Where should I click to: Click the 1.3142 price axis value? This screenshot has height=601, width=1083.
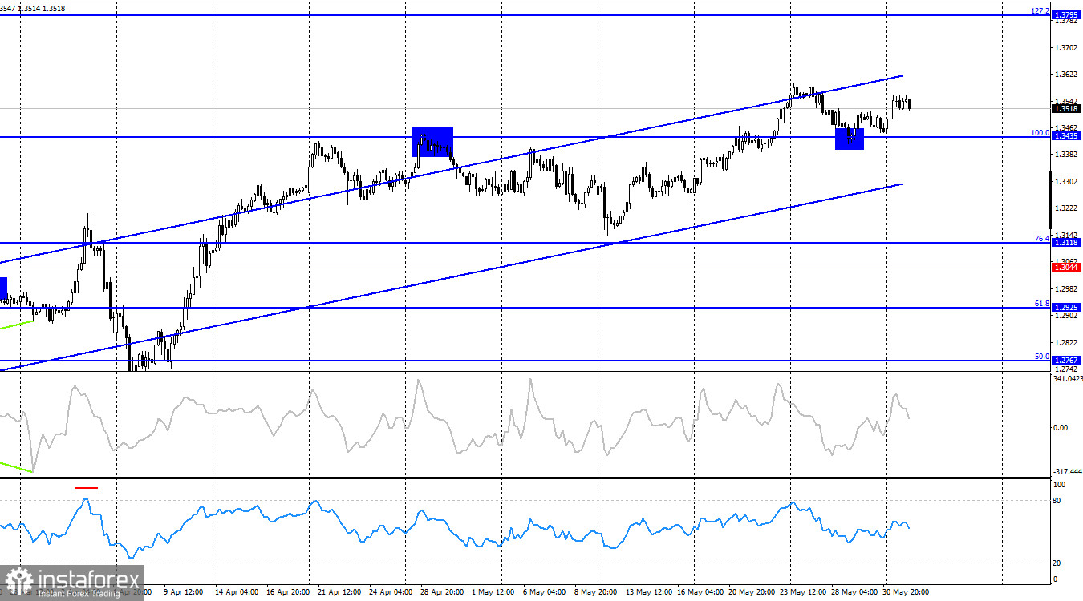[1068, 234]
